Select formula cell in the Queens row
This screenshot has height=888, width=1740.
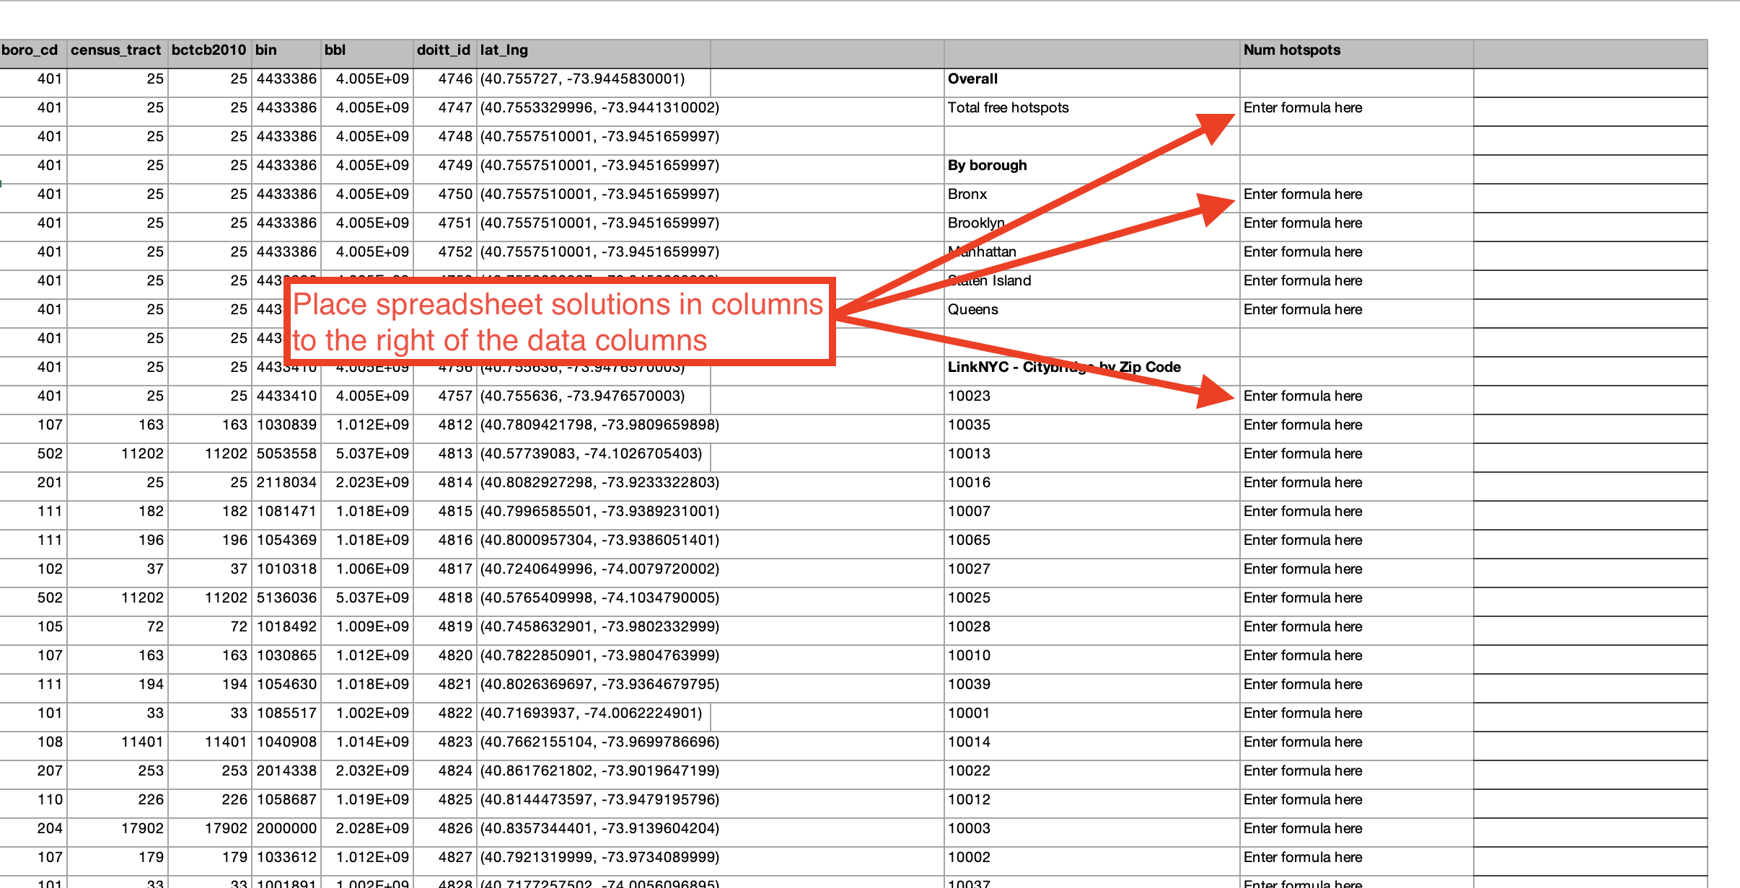[1357, 314]
